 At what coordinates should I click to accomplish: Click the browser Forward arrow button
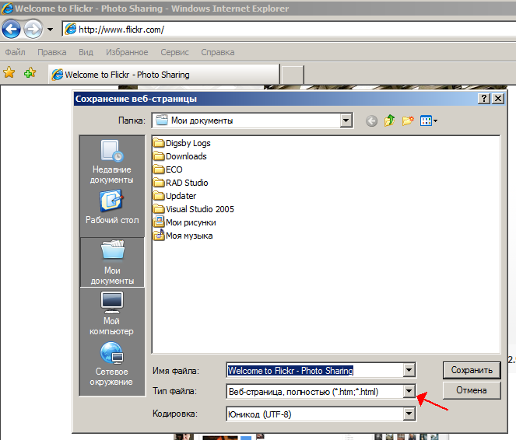pos(33,30)
